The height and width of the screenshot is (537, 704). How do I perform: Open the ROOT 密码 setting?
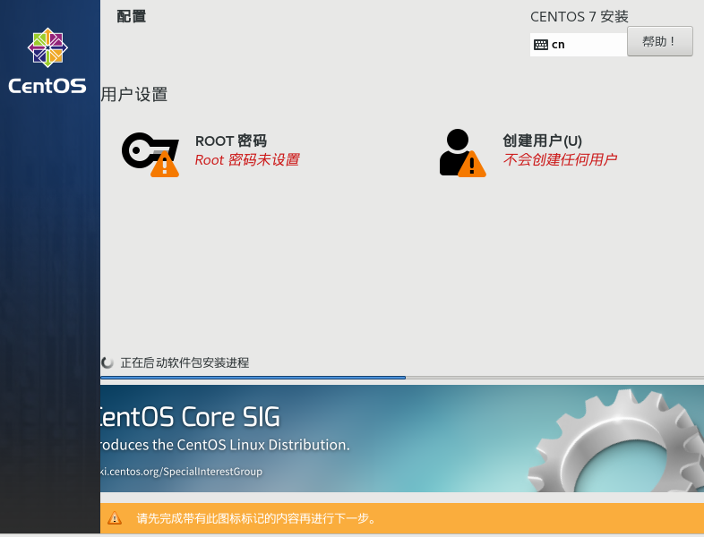tap(231, 141)
